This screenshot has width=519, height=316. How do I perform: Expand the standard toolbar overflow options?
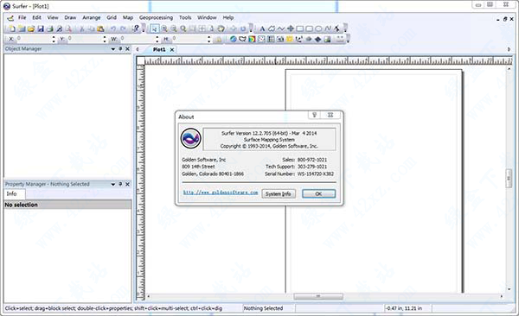click(x=144, y=28)
